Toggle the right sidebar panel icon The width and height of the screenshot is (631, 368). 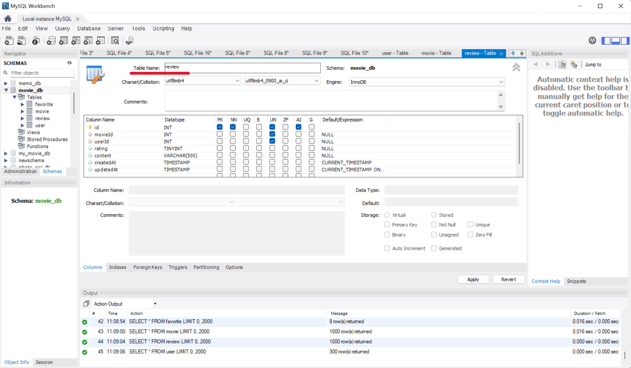(x=625, y=41)
